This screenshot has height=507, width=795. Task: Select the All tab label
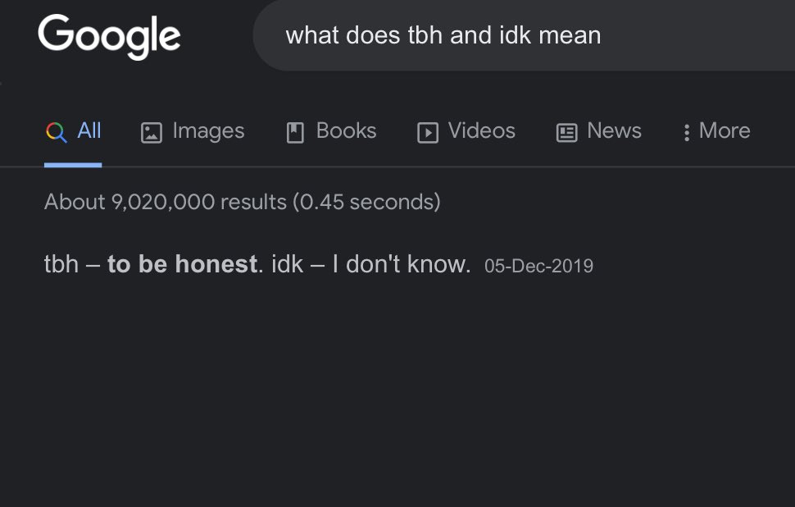[x=89, y=131]
